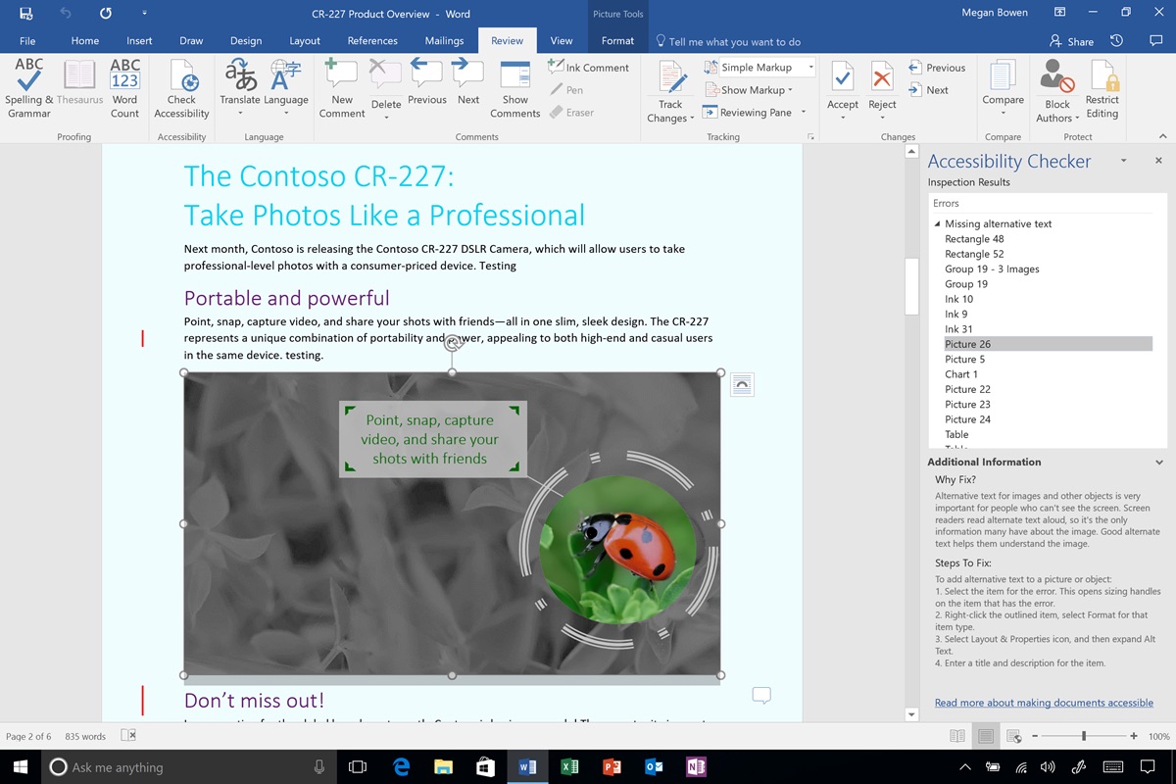Image resolution: width=1176 pixels, height=784 pixels.
Task: Open the Restrict Editing pane
Action: [x=1102, y=88]
